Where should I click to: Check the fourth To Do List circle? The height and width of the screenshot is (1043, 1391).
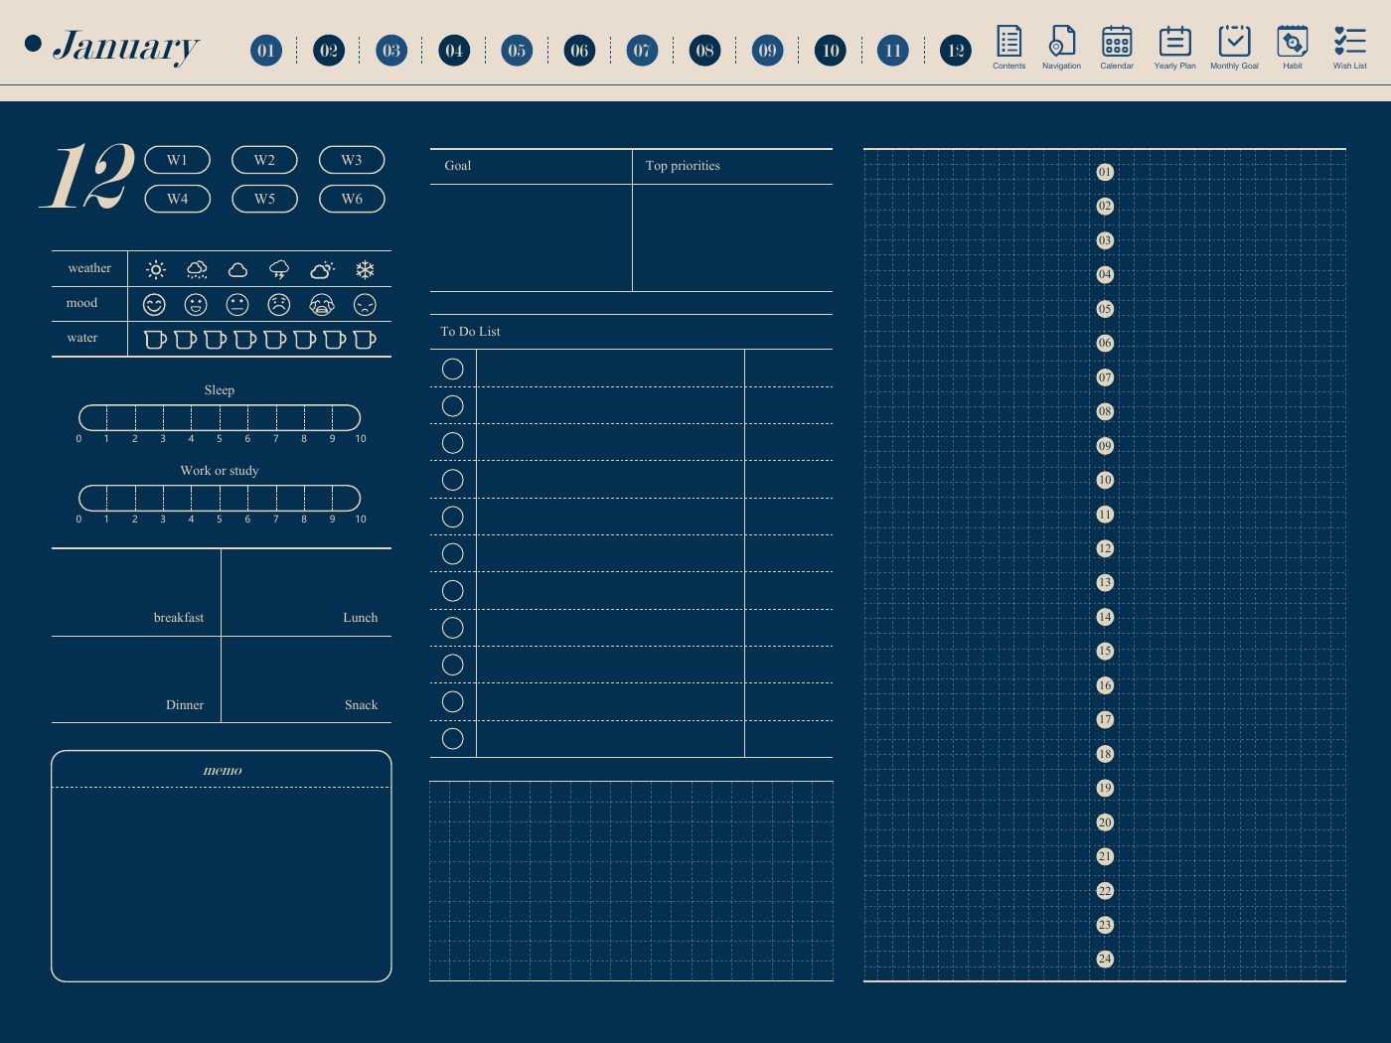tap(452, 480)
